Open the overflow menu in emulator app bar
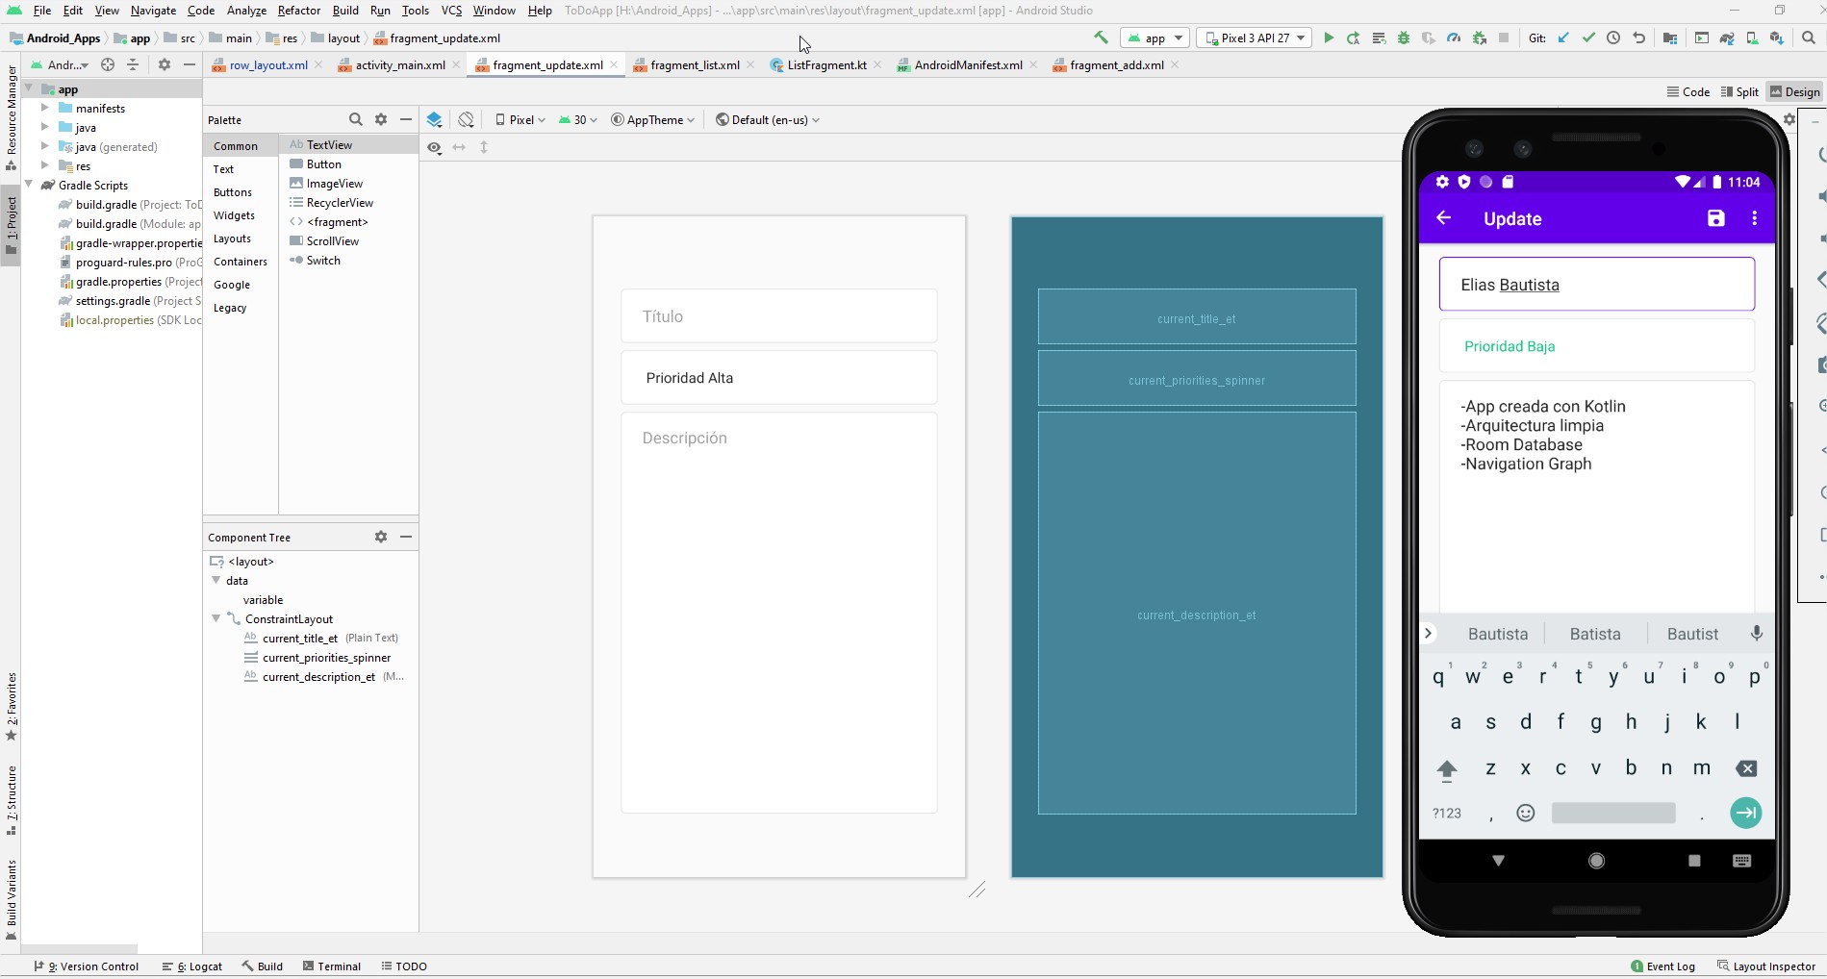The height and width of the screenshot is (979, 1827). tap(1755, 218)
